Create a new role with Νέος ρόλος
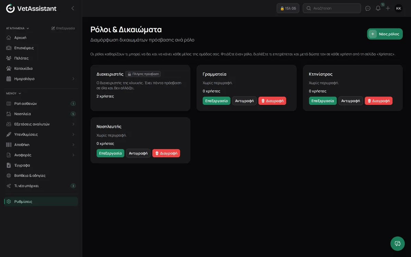The image size is (411, 257). click(x=385, y=34)
